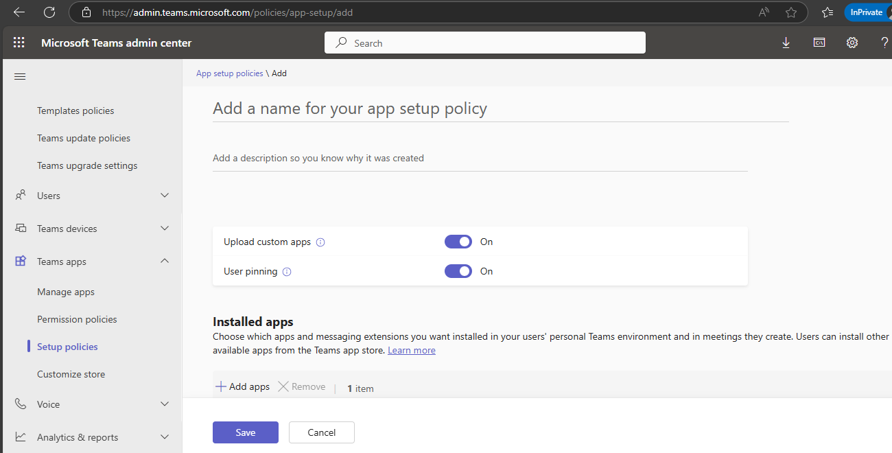Screen dimensions: 892x453
Task: Click the Analytics & reports chart icon
Action: (21, 437)
